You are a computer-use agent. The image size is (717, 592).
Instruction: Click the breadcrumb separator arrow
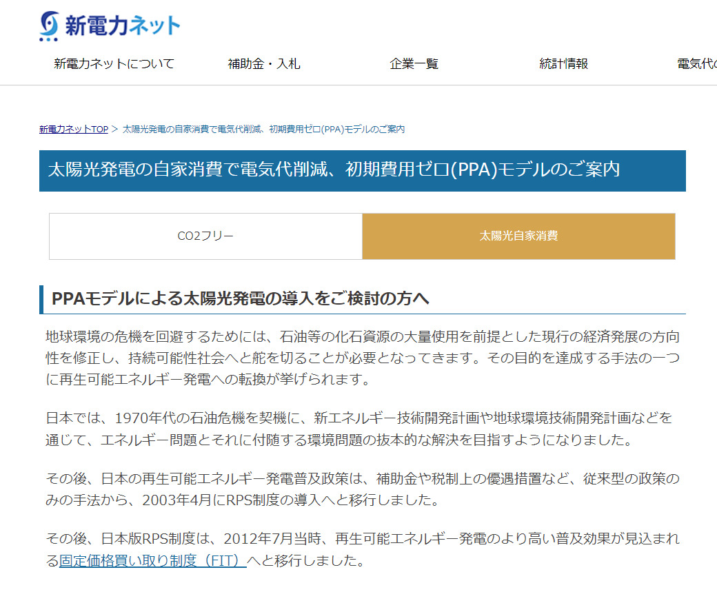tap(115, 130)
